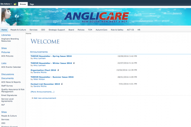191x127 pixels.
Task: Open Service Level Agreements documents
Action: point(7,100)
